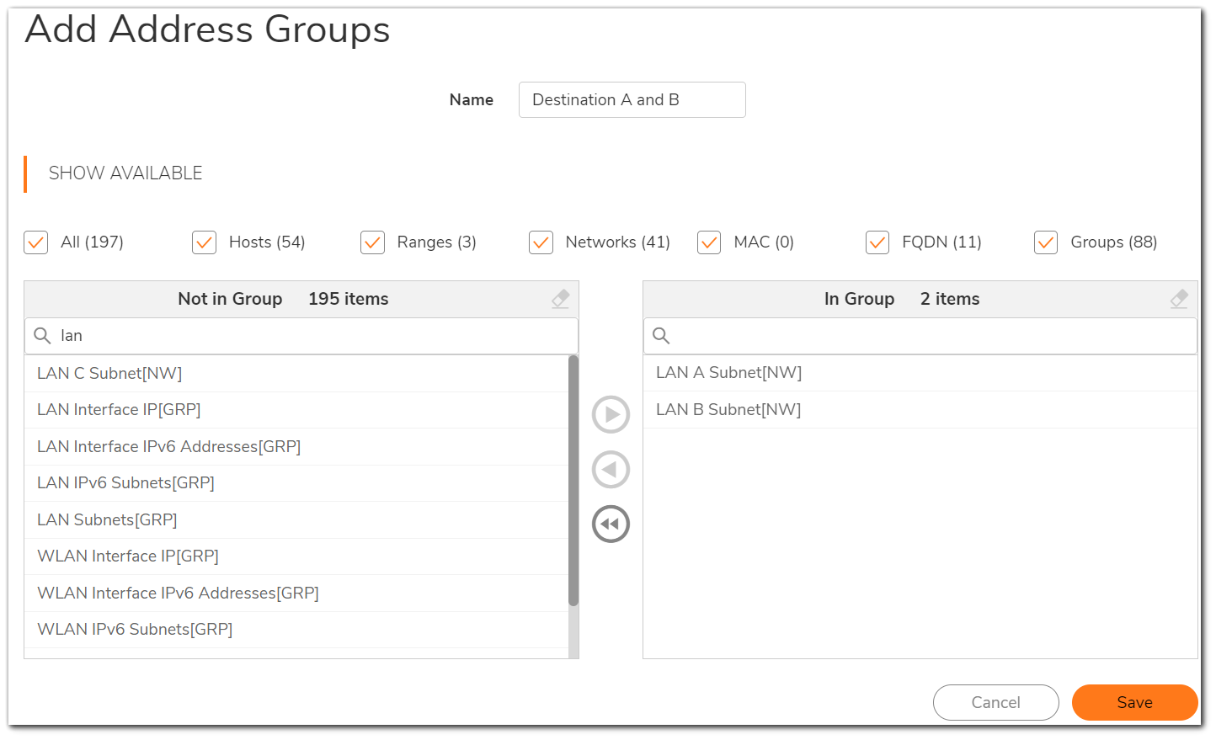This screenshot has width=1216, height=740.
Task: Focus the In Group search field
Action: click(x=920, y=336)
